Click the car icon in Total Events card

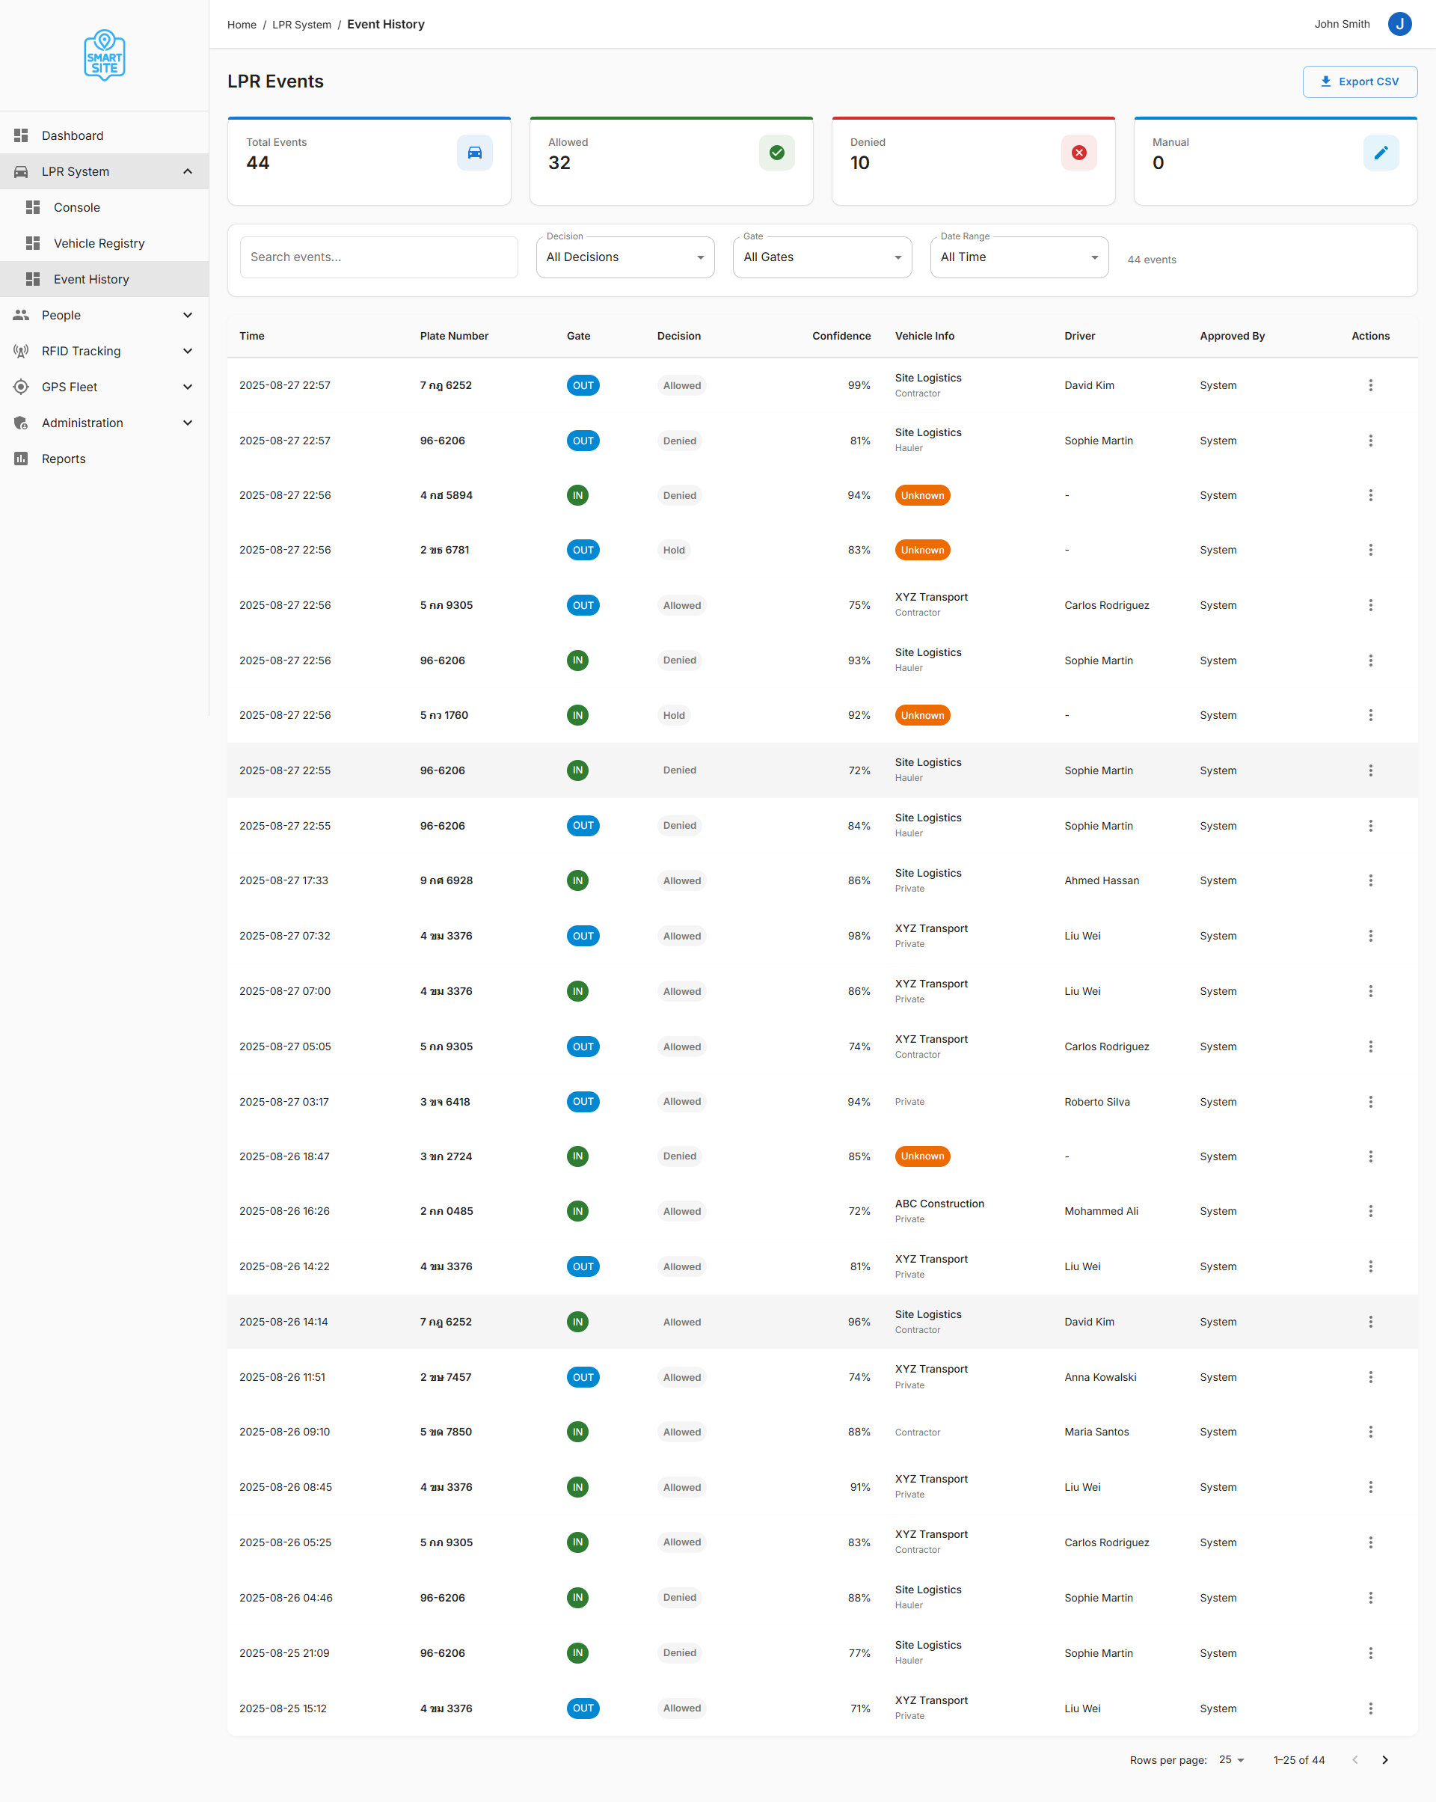click(x=474, y=153)
